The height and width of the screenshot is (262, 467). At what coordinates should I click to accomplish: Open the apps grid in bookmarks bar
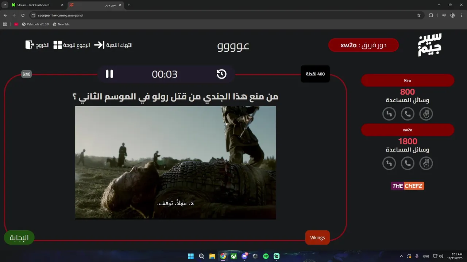coord(5,24)
